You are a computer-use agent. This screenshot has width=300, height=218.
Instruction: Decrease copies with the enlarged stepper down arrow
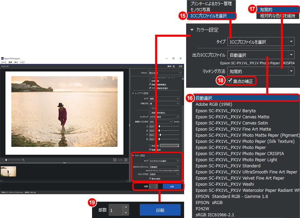click(125, 213)
